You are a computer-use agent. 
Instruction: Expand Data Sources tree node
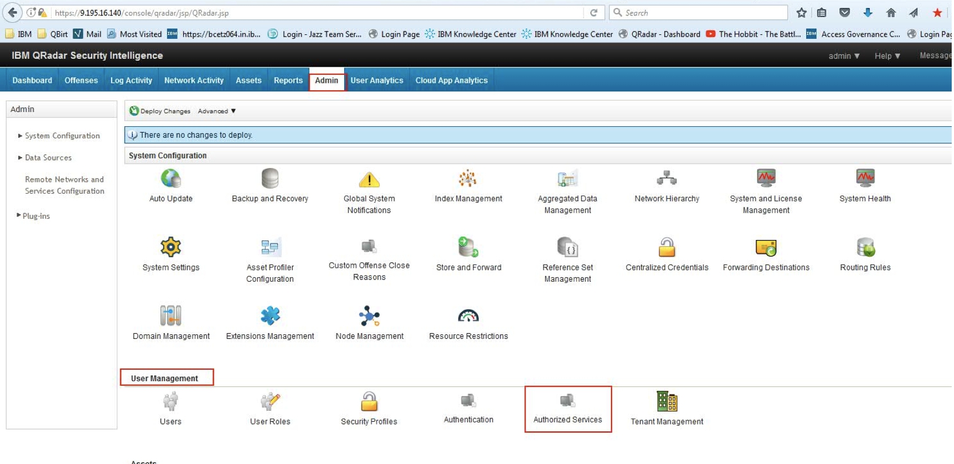20,158
